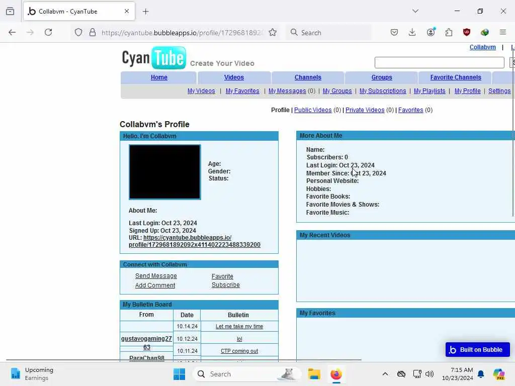Show hidden system tray icons
This screenshot has height=386, width=515.
[x=385, y=374]
